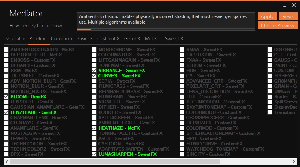
Task: Enable WATCHDOG_TONEMAP - CustomFX checkbox
Action: click(x=182, y=149)
